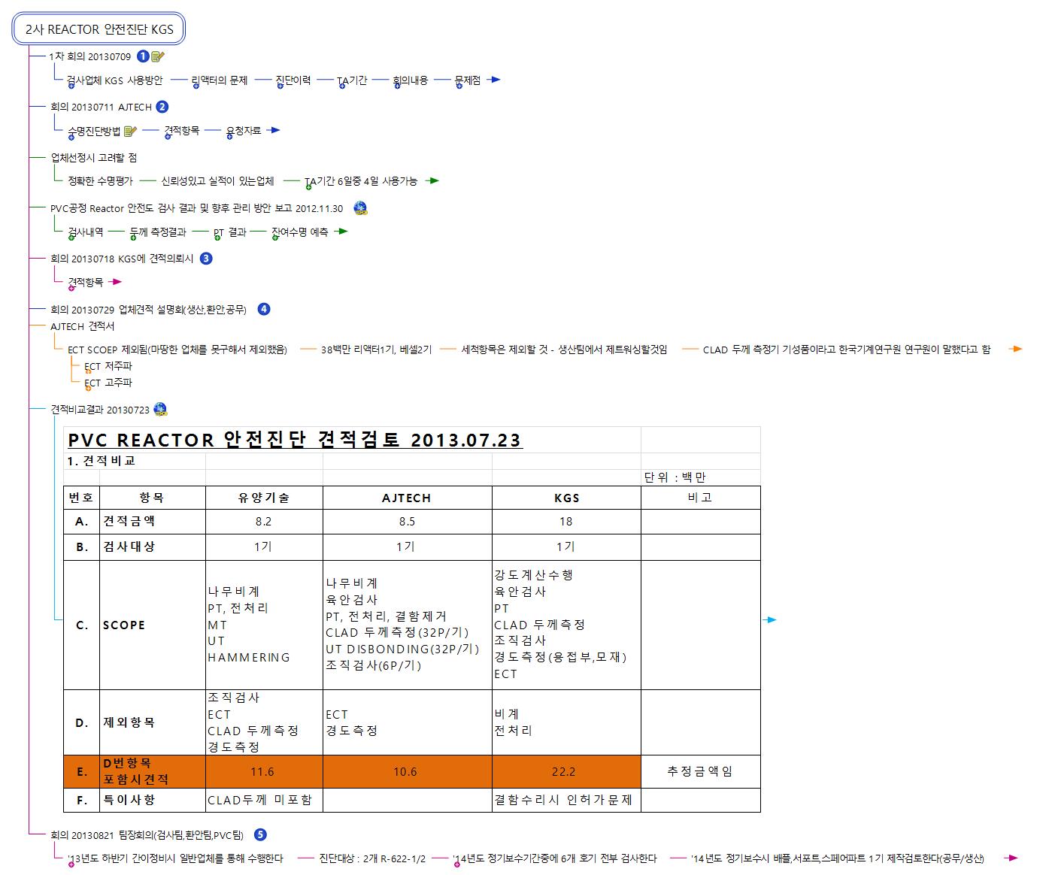The image size is (1043, 875).
Task: Expand the cyan arrow right of the comparison table
Action: pyautogui.click(x=770, y=620)
